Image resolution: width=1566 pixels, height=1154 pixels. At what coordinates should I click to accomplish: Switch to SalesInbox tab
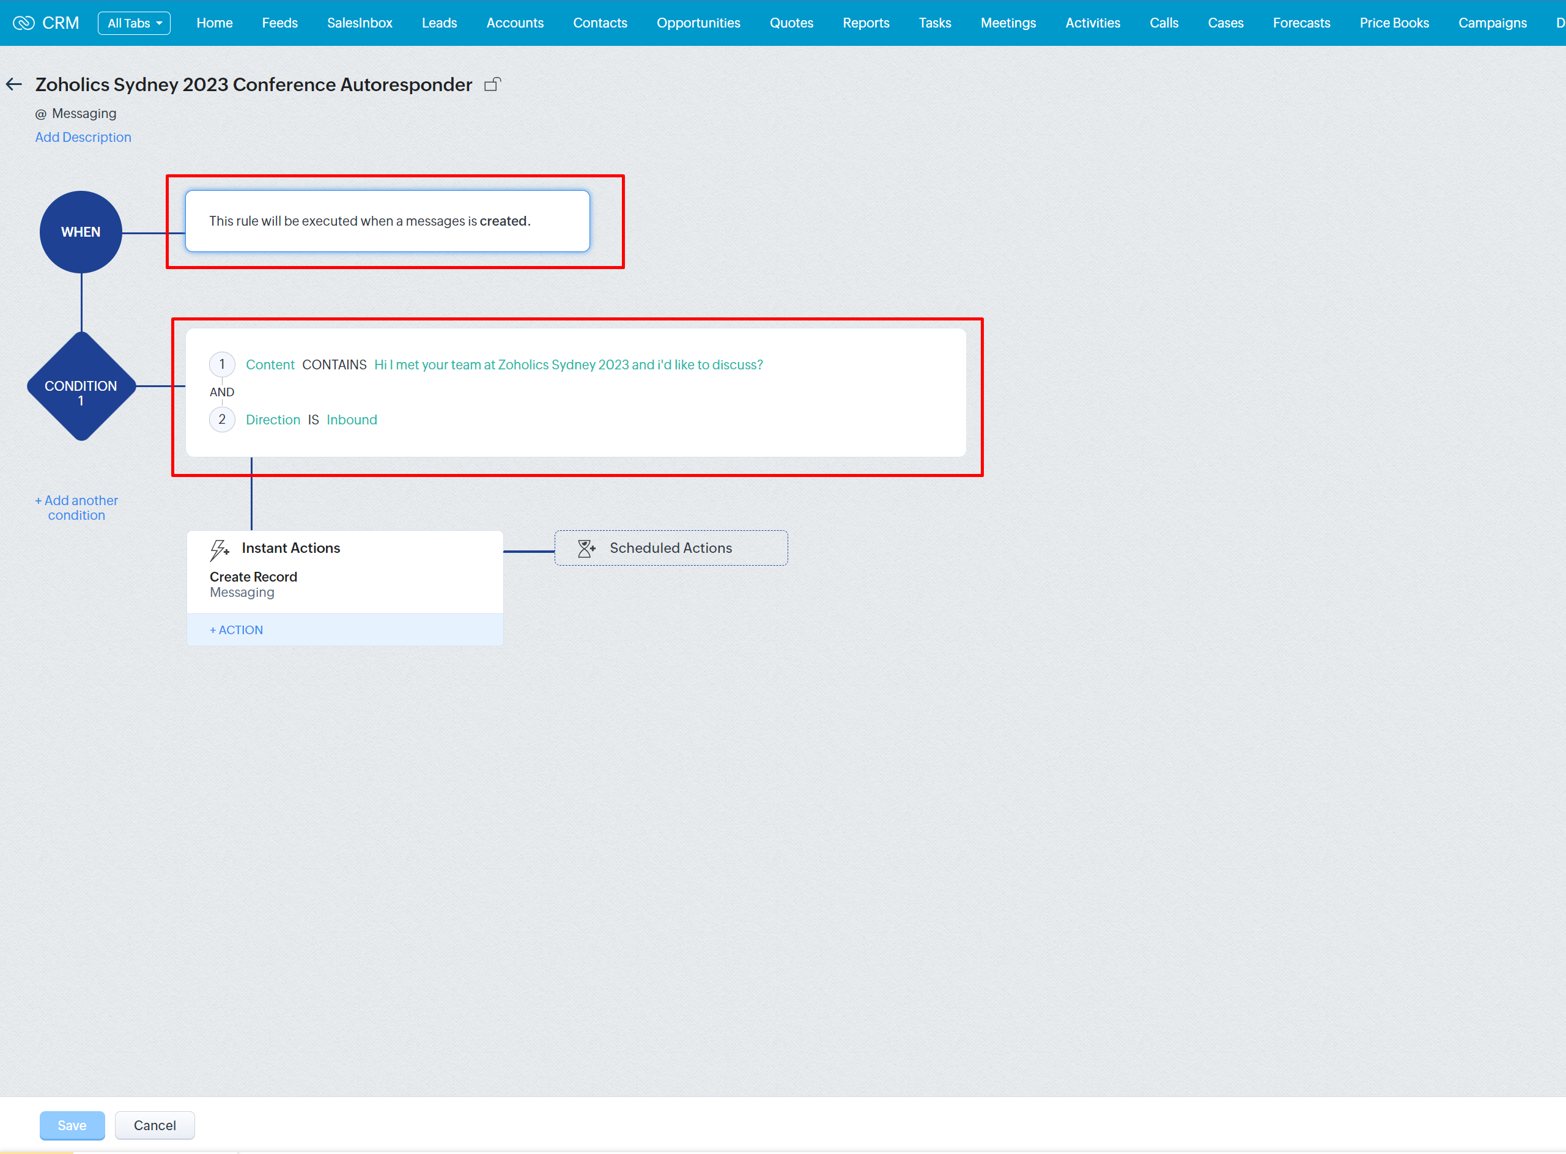tap(360, 23)
